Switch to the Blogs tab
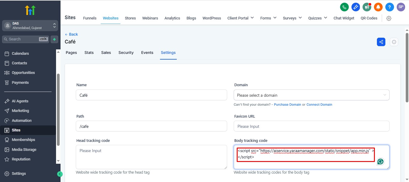 (191, 18)
